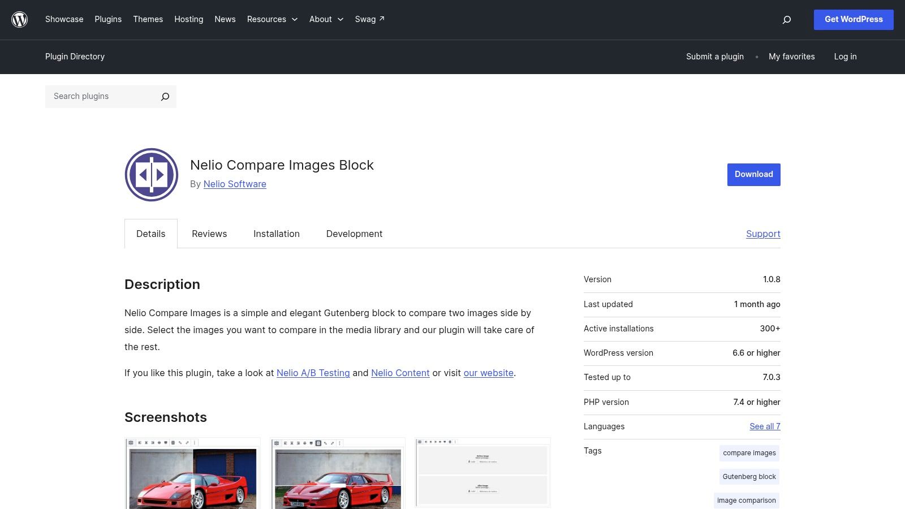Click See all 7 languages link
Image resolution: width=905 pixels, height=509 pixels.
(x=765, y=426)
